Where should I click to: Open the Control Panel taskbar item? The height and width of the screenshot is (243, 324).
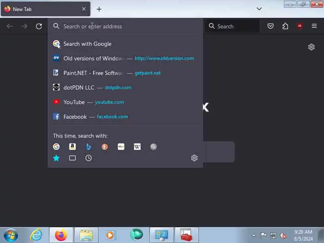(x=161, y=235)
